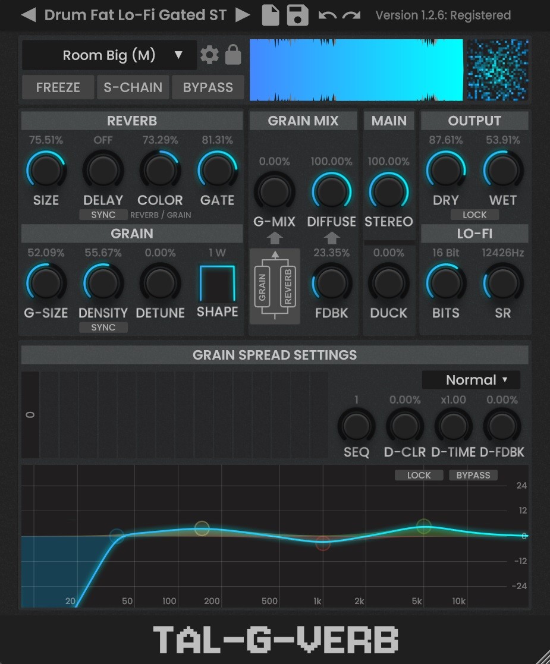Select the blue low-cut EQ node

tap(117, 536)
